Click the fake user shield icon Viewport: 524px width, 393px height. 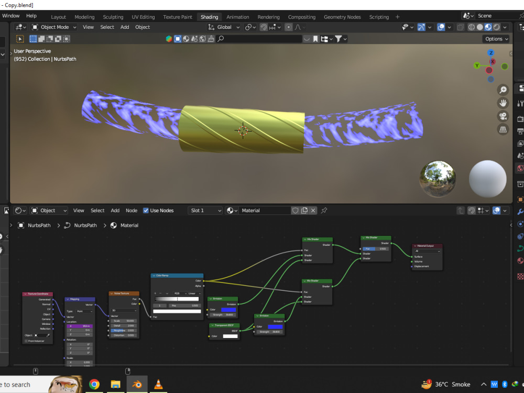tap(295, 211)
